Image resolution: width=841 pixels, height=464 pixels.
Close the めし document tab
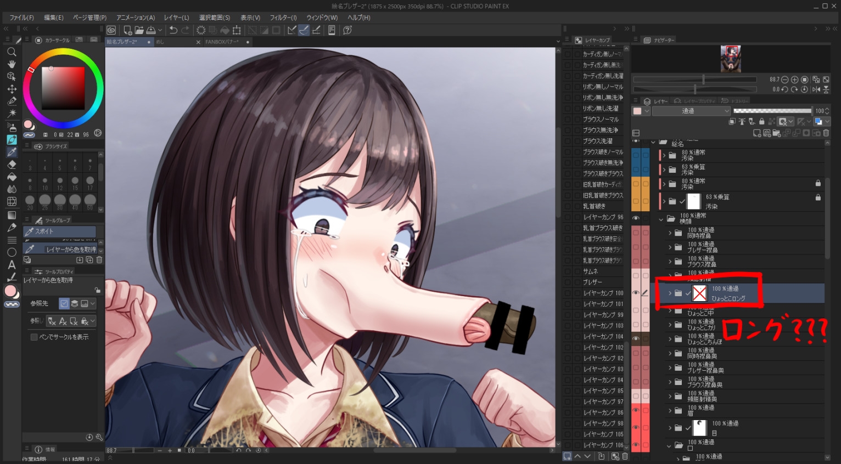click(198, 42)
